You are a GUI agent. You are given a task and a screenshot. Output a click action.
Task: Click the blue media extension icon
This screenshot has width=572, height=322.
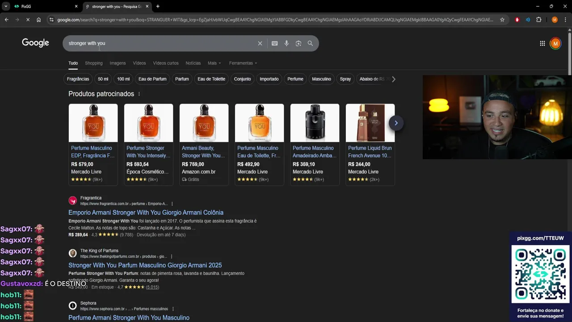pyautogui.click(x=528, y=20)
